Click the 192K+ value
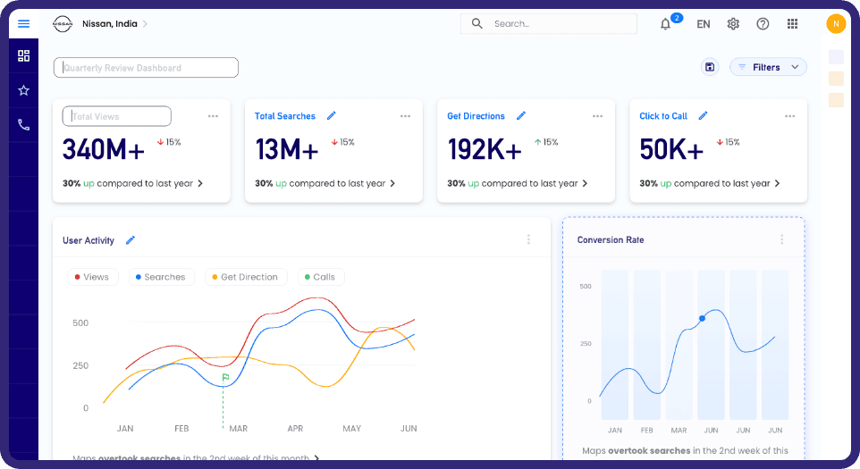The height and width of the screenshot is (469, 860). click(485, 149)
